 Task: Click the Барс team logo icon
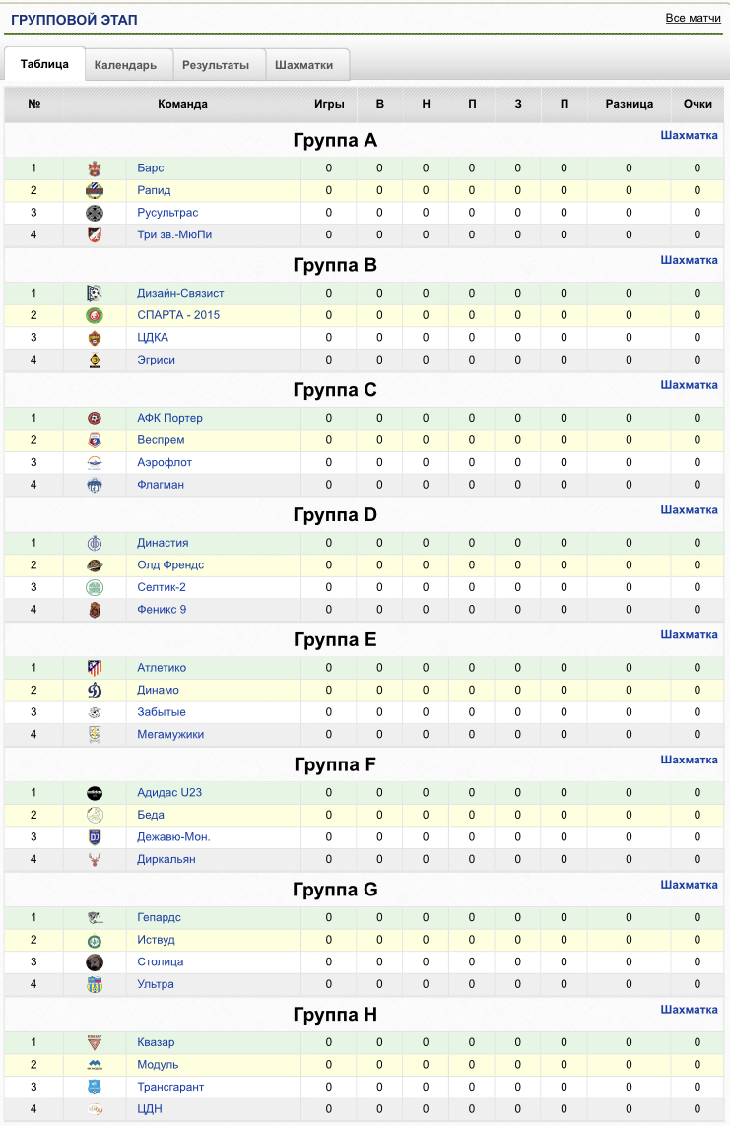tap(95, 168)
